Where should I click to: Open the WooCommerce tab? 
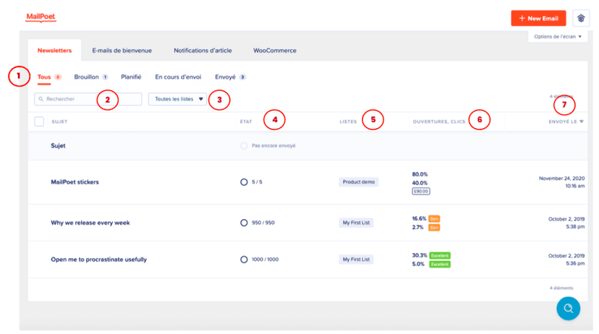click(274, 51)
